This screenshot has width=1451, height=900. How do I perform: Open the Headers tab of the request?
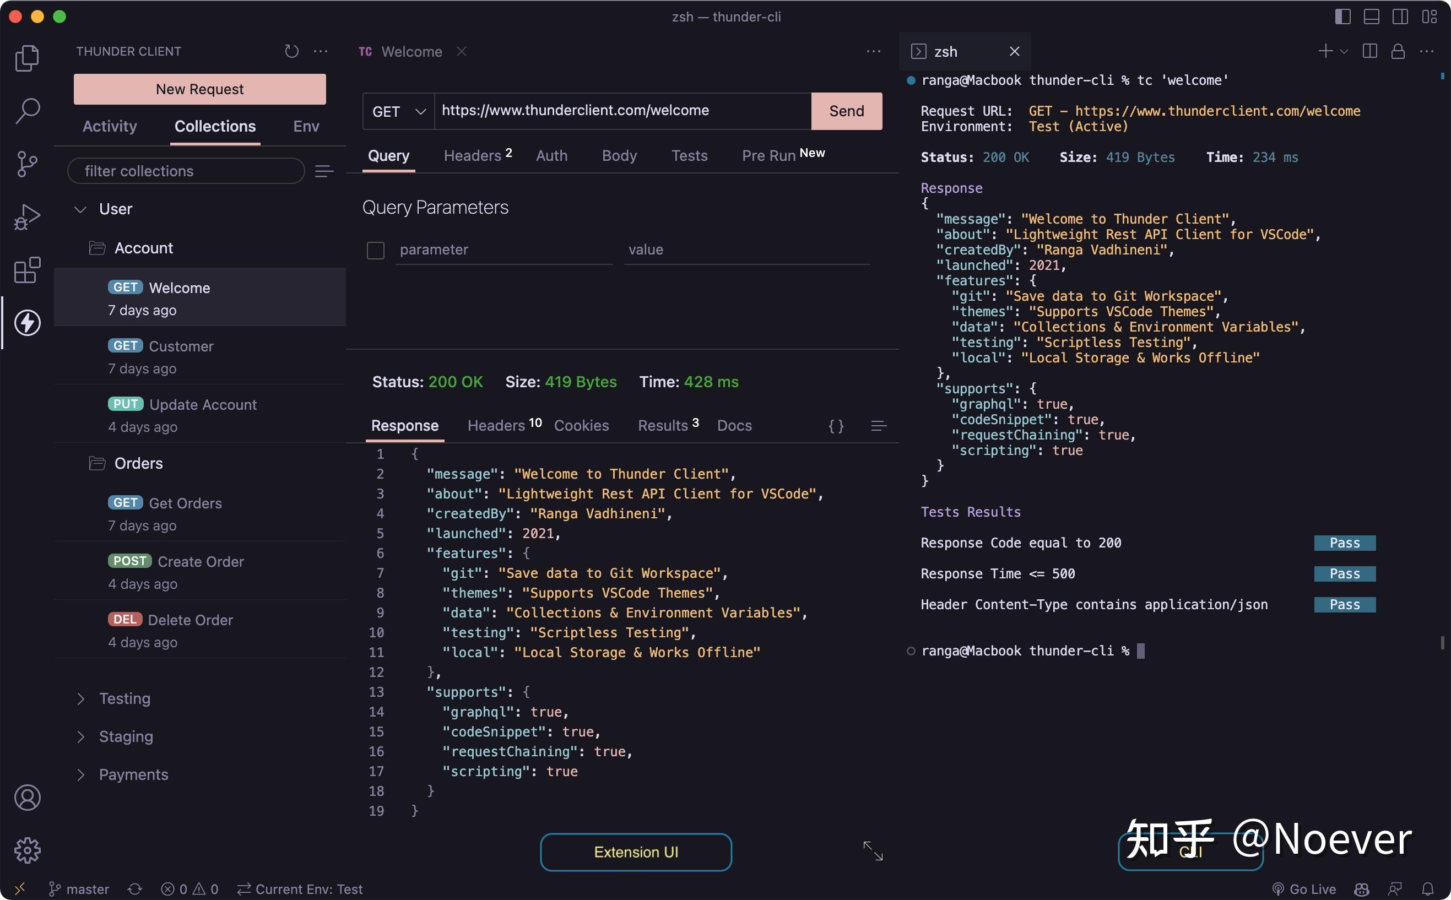[x=472, y=155]
